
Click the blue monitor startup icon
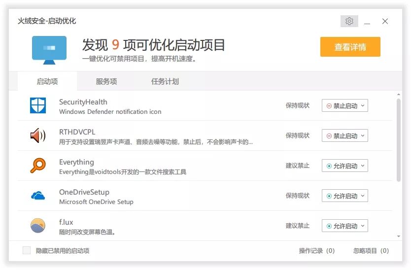pyautogui.click(x=49, y=50)
